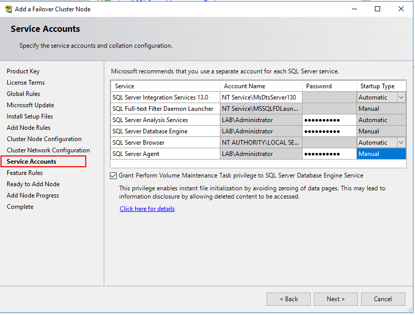
Task: Click password field for SQL Server Database Engine
Action: [329, 131]
